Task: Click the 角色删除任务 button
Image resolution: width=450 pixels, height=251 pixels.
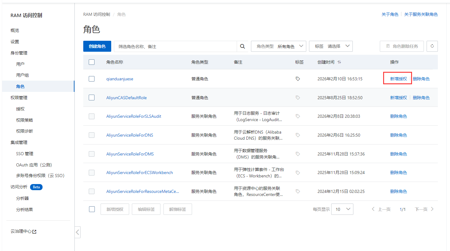Action: tap(402, 46)
